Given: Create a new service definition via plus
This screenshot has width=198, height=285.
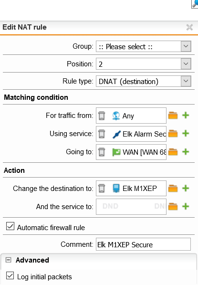Looking at the screenshot, I should pos(186,134).
